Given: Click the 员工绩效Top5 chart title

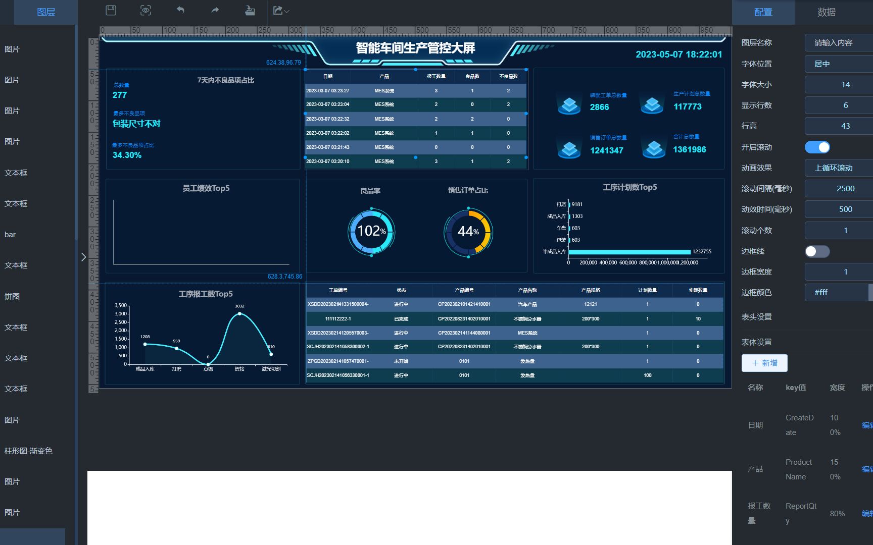Looking at the screenshot, I should (x=206, y=188).
